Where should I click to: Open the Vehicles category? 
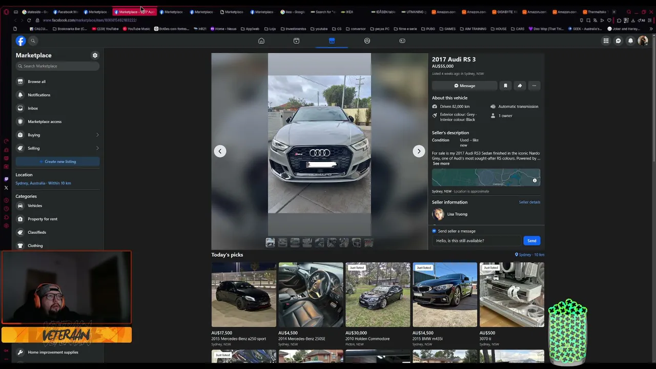[57, 206]
